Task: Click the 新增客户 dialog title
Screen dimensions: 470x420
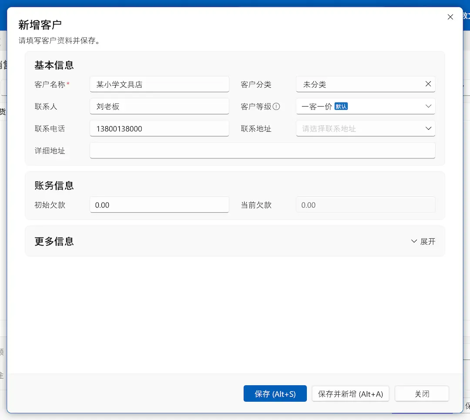Action: pos(40,25)
